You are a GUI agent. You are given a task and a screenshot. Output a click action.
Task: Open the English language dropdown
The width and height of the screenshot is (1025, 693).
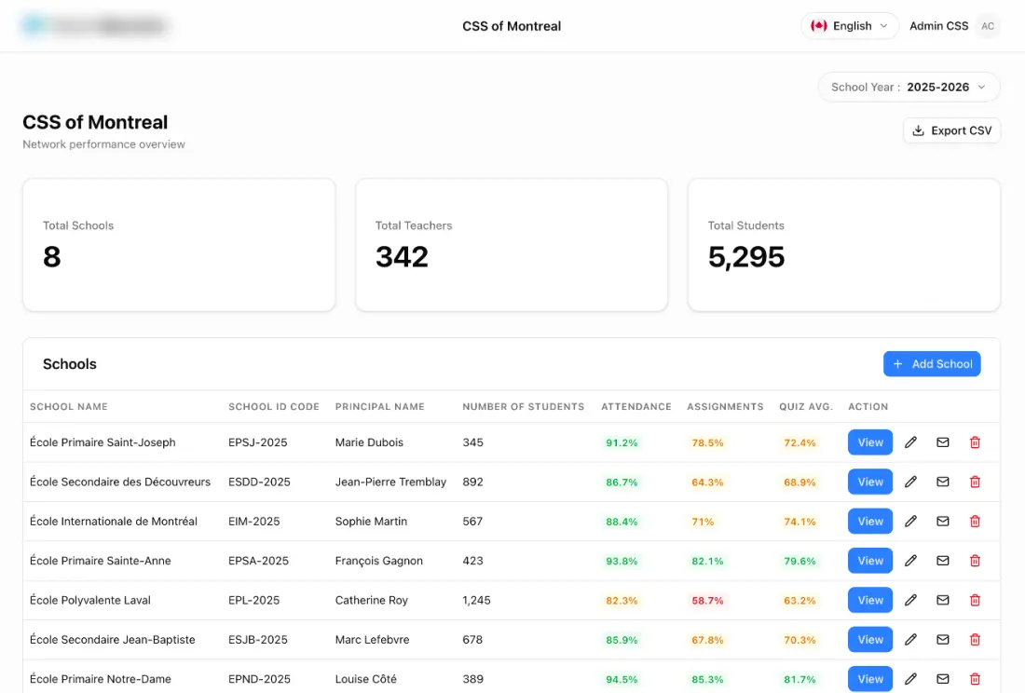[850, 26]
